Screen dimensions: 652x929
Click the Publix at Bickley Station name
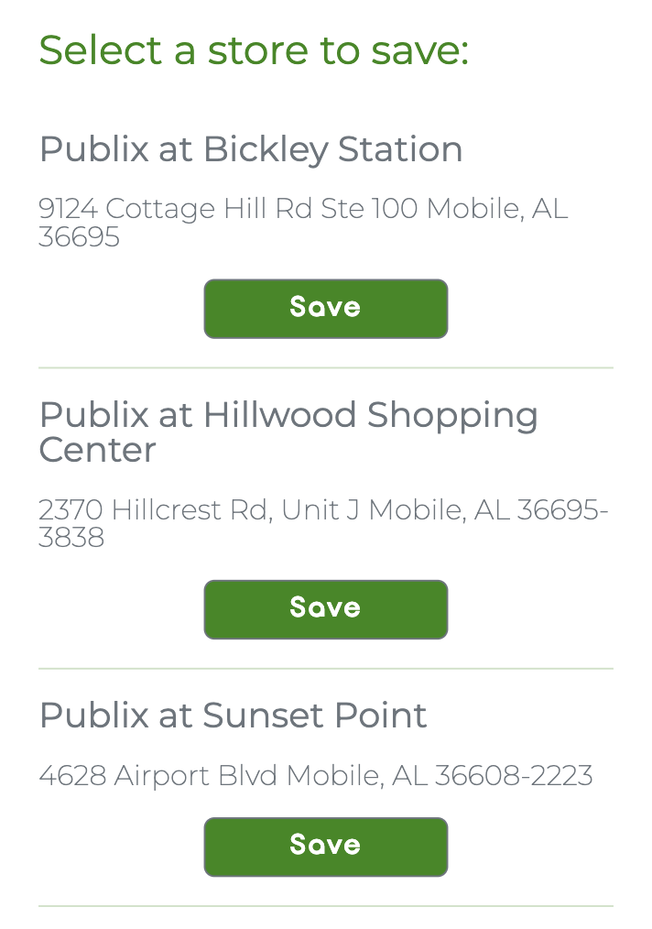251,149
